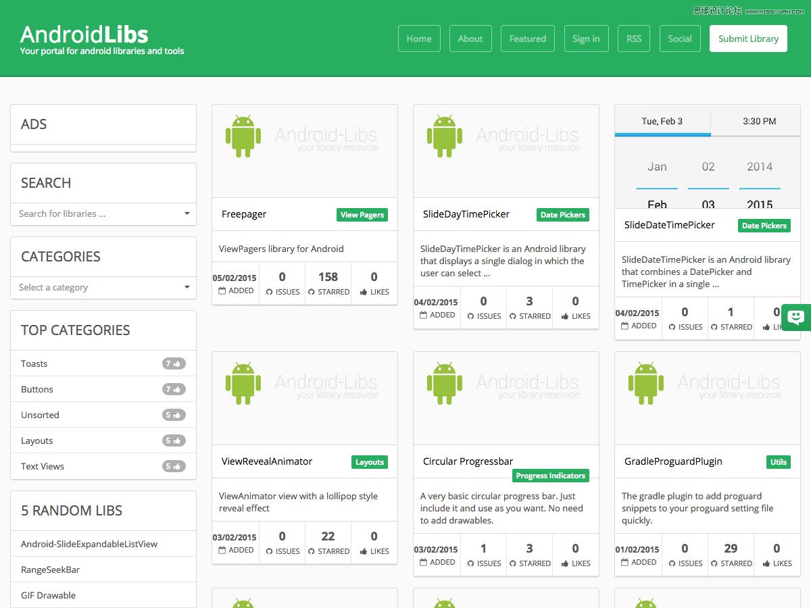Open the ViewRevealAnimator title link
Screen dimensions: 811x608
click(x=267, y=461)
